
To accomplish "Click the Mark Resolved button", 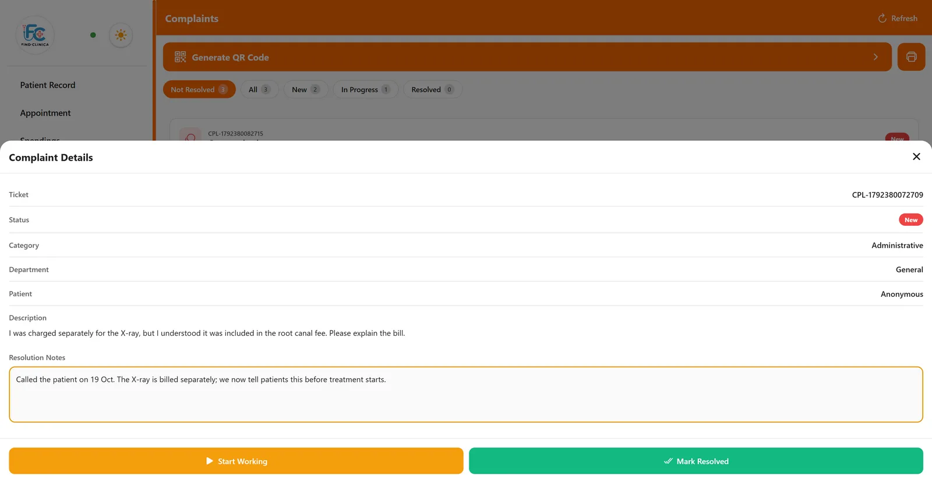I will pos(696,461).
